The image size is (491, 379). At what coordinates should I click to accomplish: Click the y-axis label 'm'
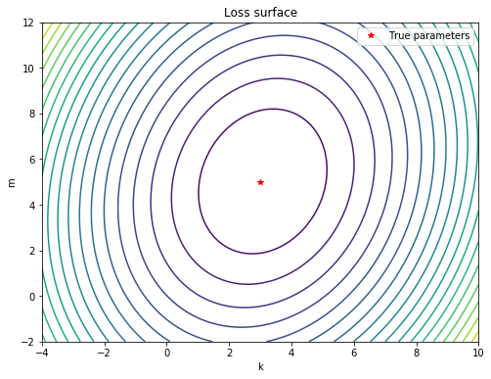12,182
